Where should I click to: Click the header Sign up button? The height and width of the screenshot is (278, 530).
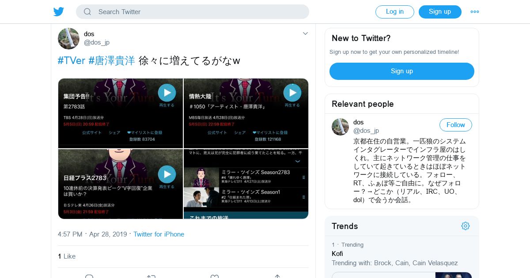point(440,12)
